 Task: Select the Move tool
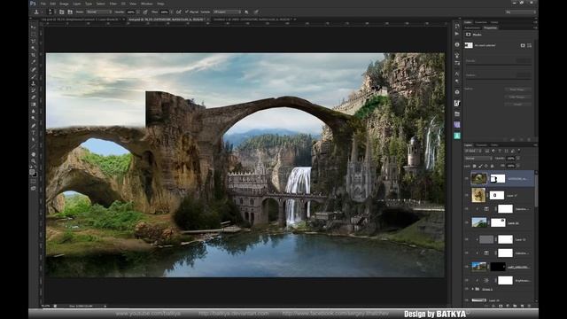point(34,27)
